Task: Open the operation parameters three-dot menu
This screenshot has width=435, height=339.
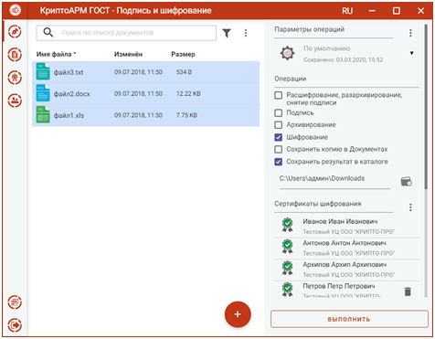Action: 410,33
